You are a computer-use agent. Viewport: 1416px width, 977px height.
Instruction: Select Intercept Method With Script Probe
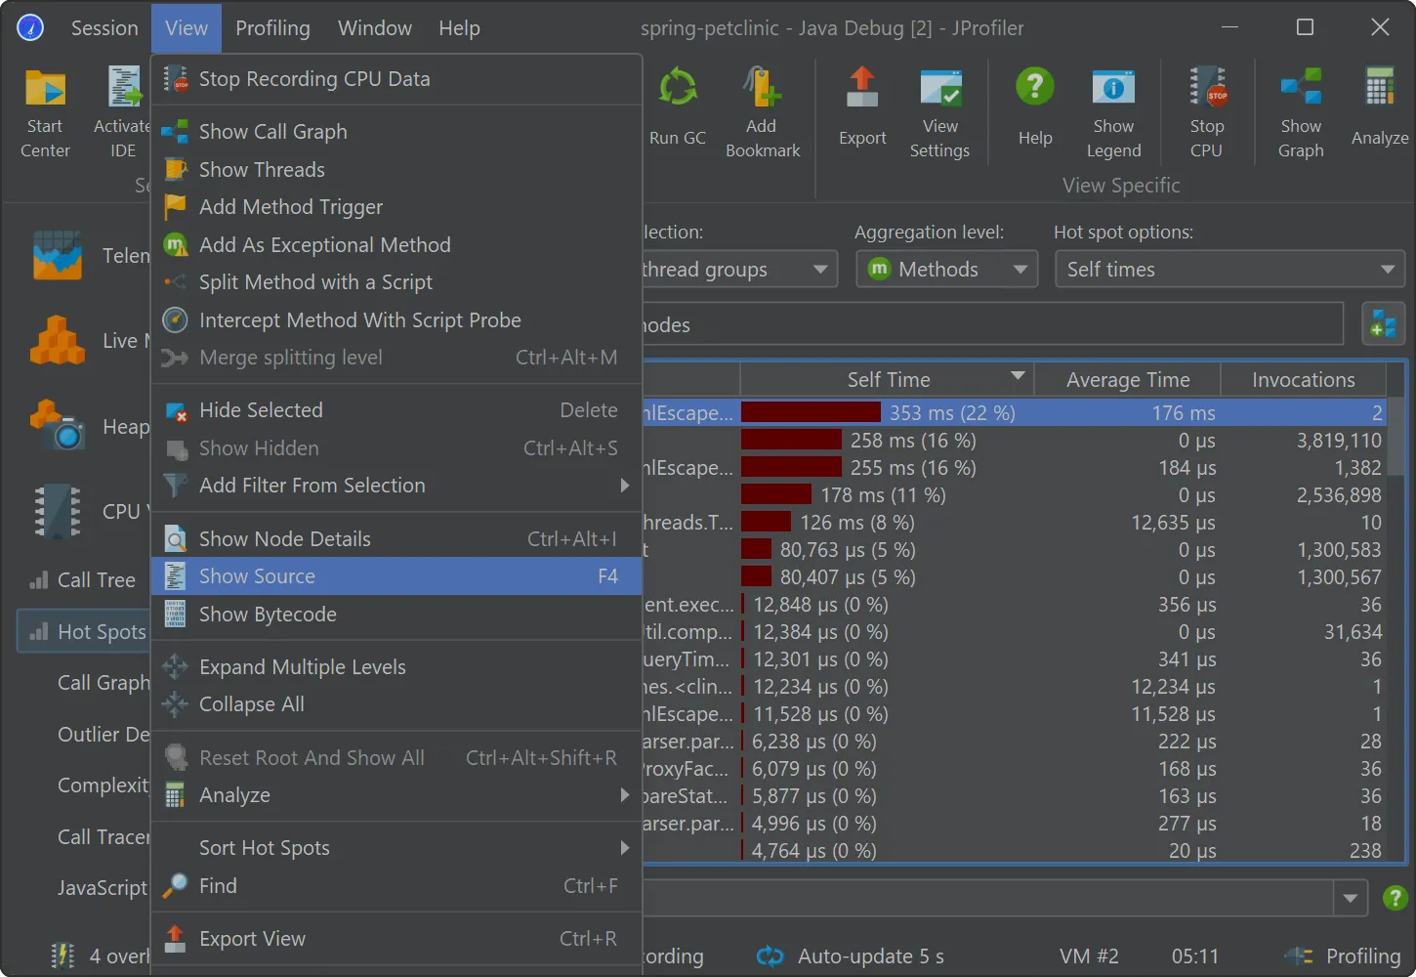(396, 320)
